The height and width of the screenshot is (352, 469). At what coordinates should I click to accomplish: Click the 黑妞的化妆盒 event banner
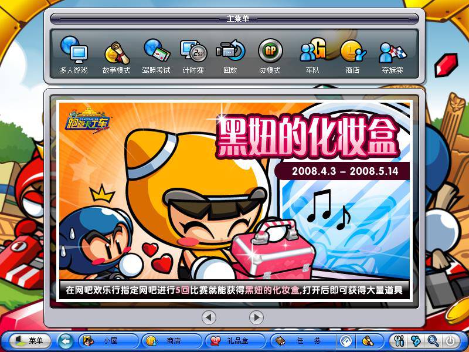tap(235, 201)
